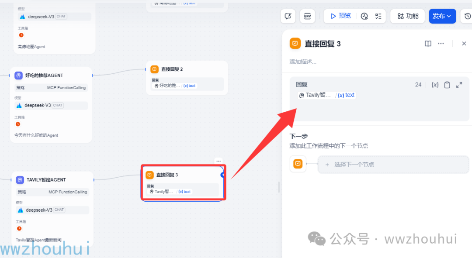Open the 功能 features button
472x258 pixels.
(408, 16)
